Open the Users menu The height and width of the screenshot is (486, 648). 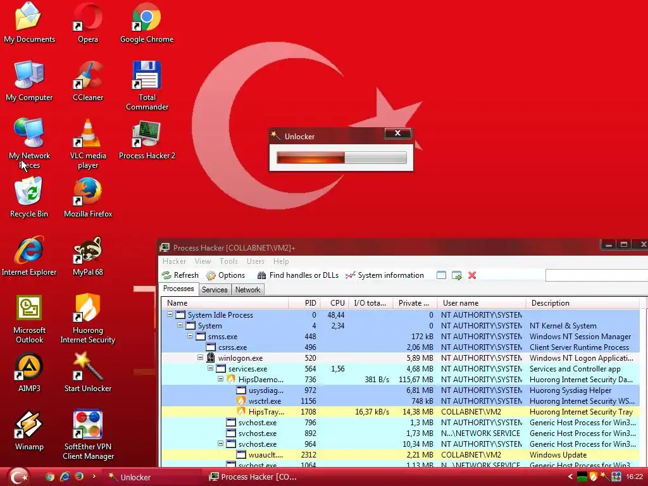(256, 261)
